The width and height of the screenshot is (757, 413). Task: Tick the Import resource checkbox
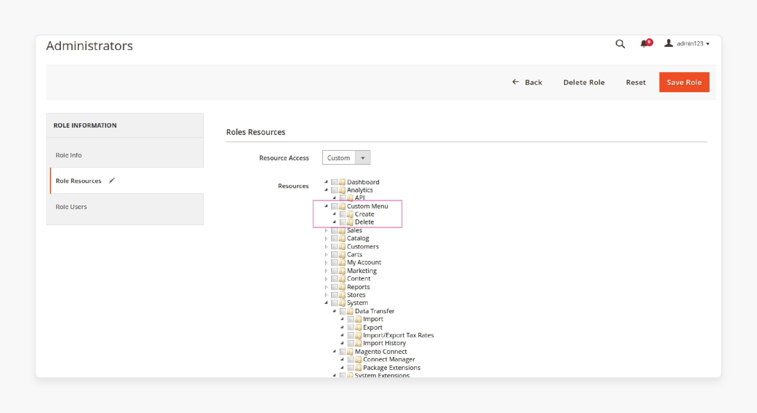(350, 319)
